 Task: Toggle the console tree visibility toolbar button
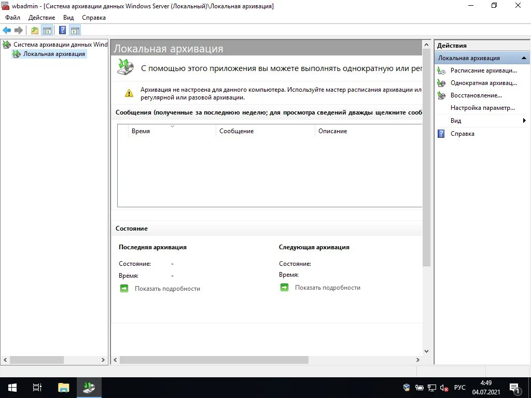pyautogui.click(x=47, y=30)
